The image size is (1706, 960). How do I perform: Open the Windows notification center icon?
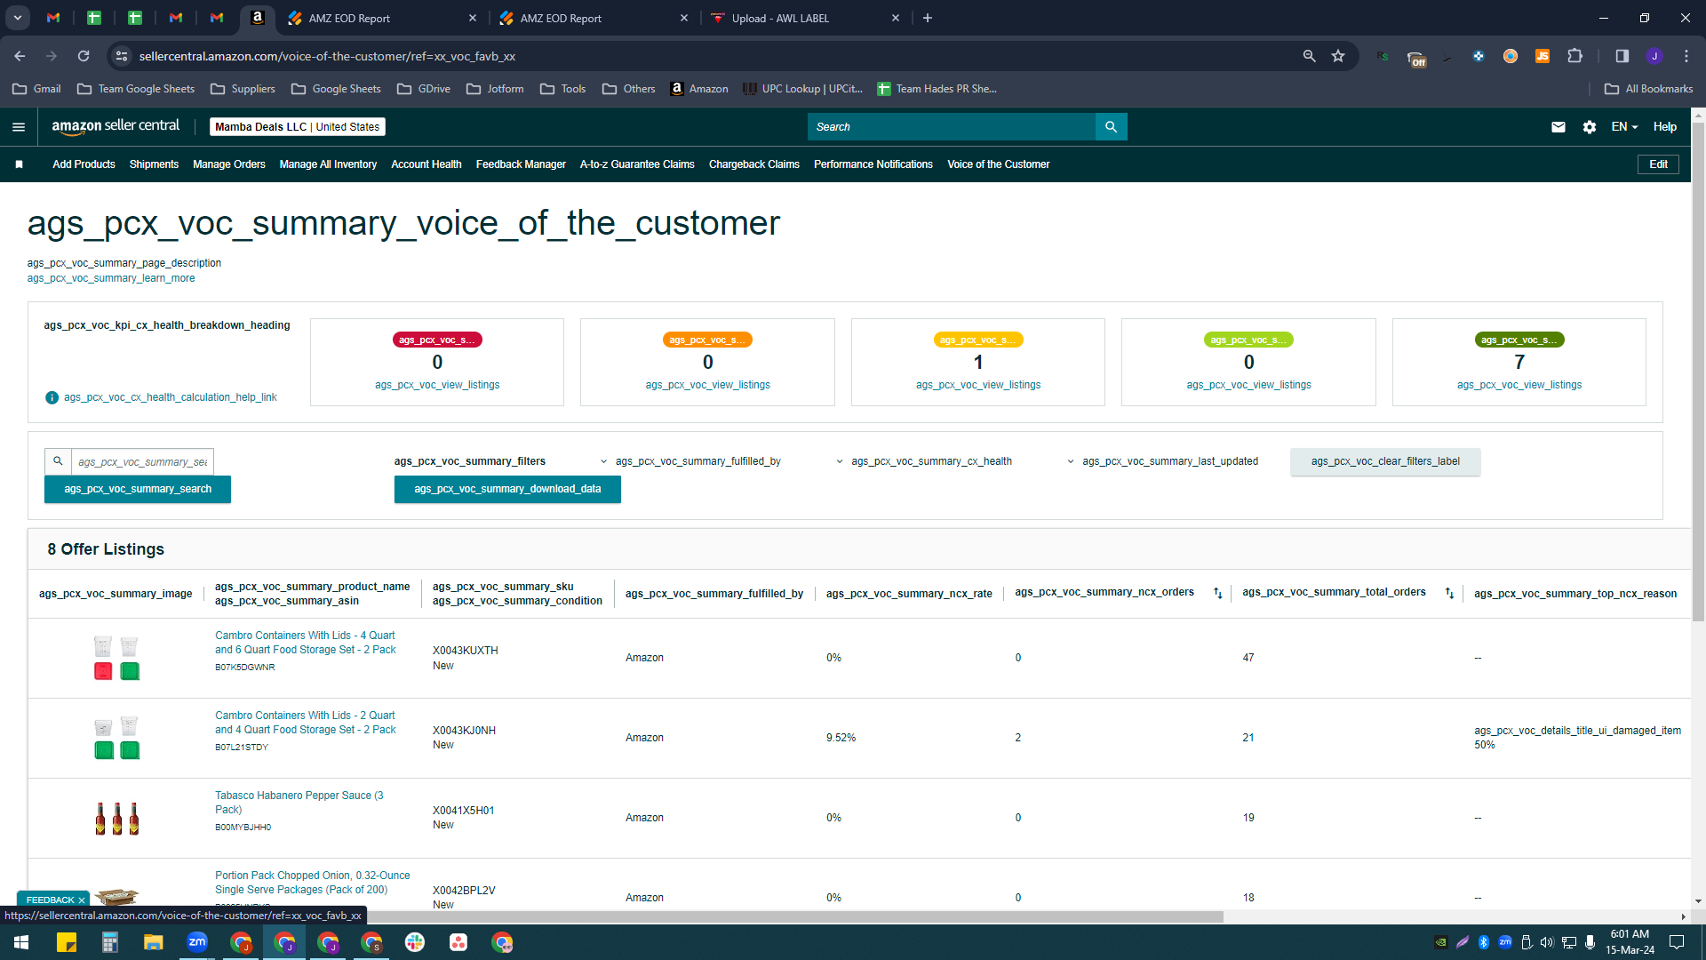[1677, 942]
